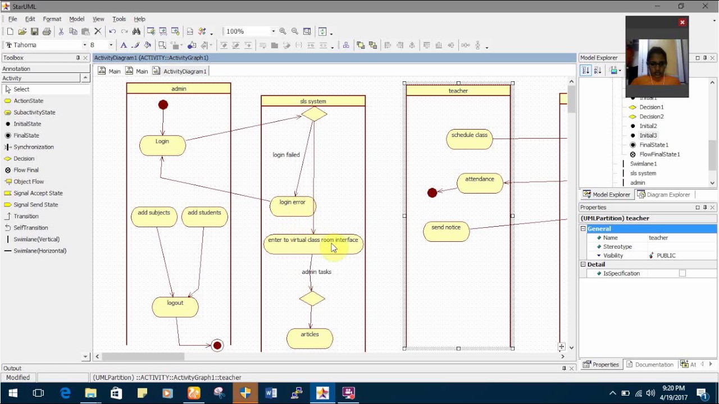Pick the Decision tool in Toolbox
This screenshot has height=404, width=719.
point(24,159)
